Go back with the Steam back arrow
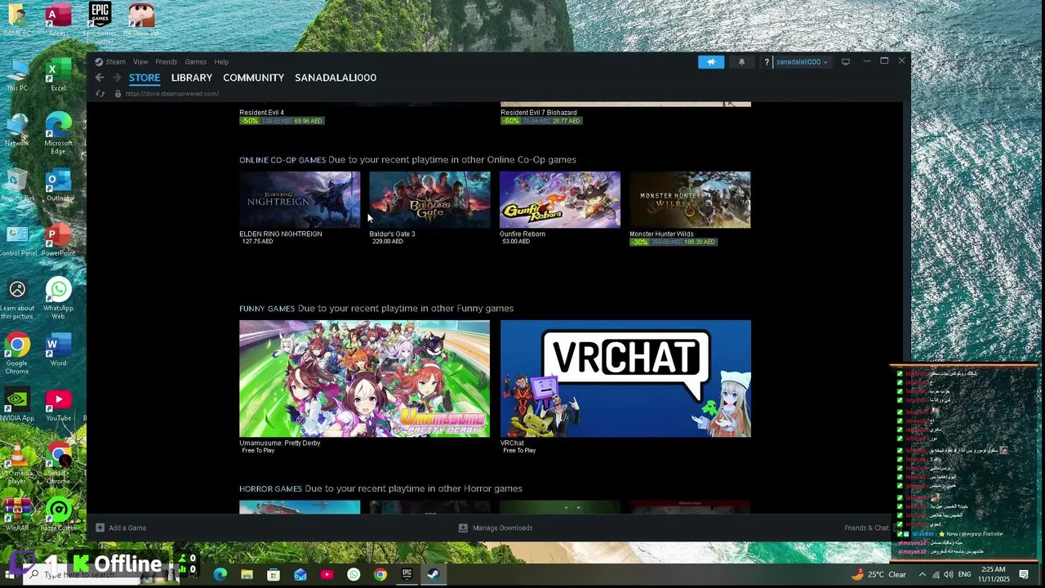 click(100, 78)
